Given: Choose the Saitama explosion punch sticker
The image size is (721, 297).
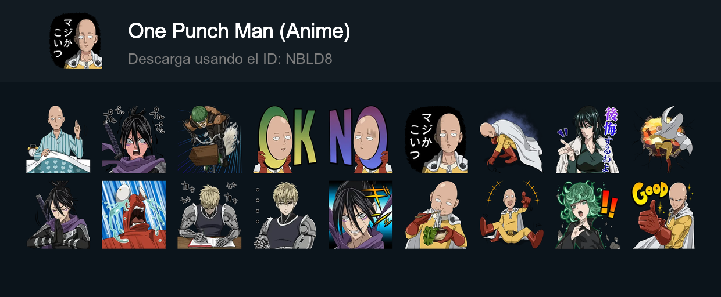Looking at the screenshot, I should point(663,139).
